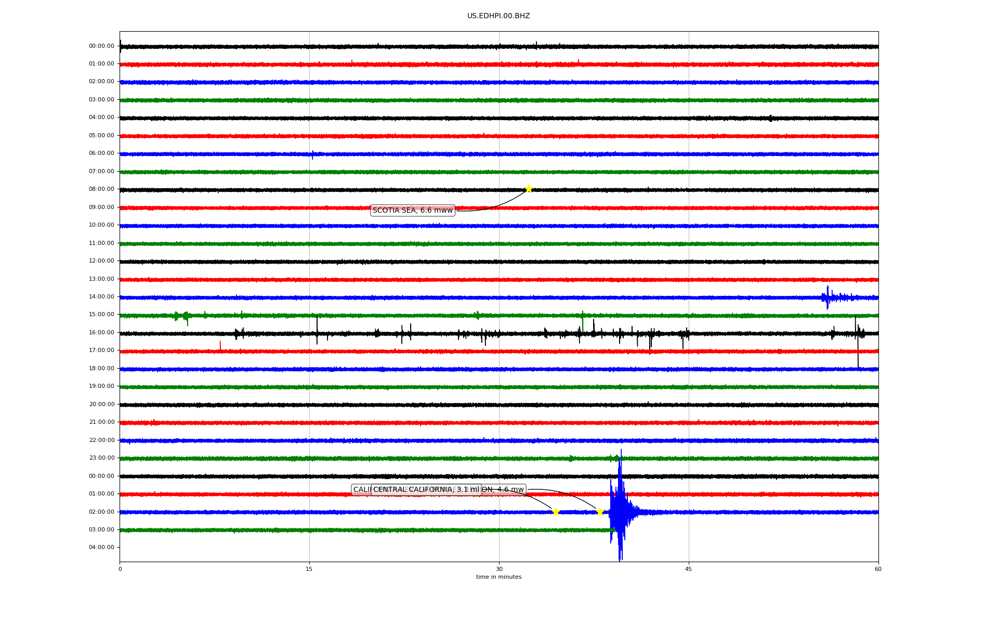
Task: Click the '4.6 mw' end of overlapped label
Action: coord(510,490)
